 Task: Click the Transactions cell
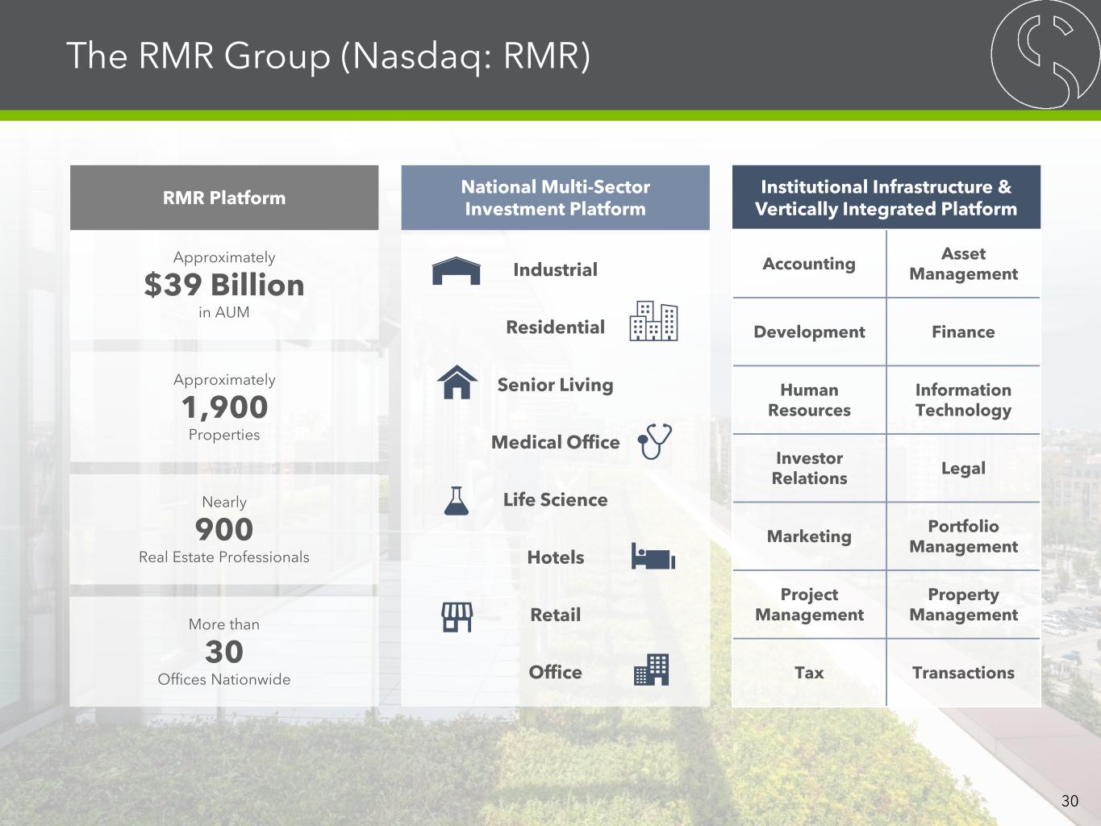tap(963, 673)
